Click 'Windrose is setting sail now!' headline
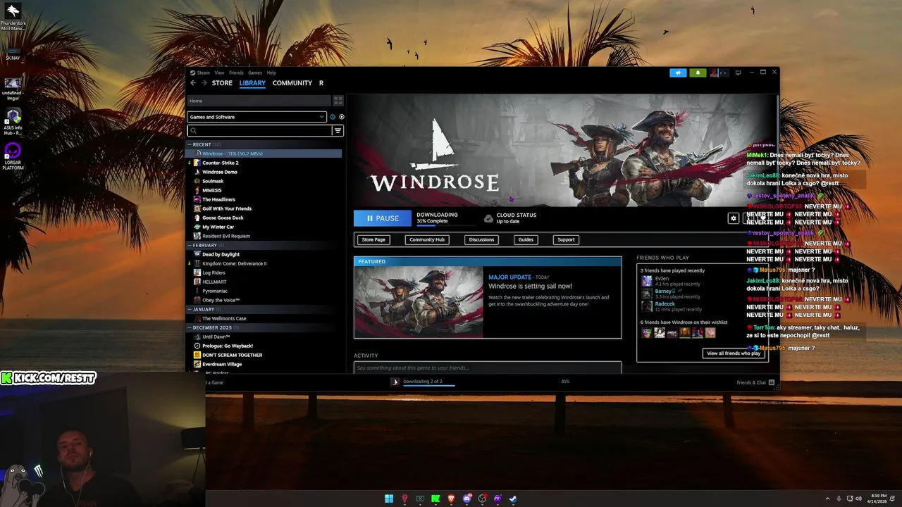This screenshot has height=507, width=902. click(531, 287)
